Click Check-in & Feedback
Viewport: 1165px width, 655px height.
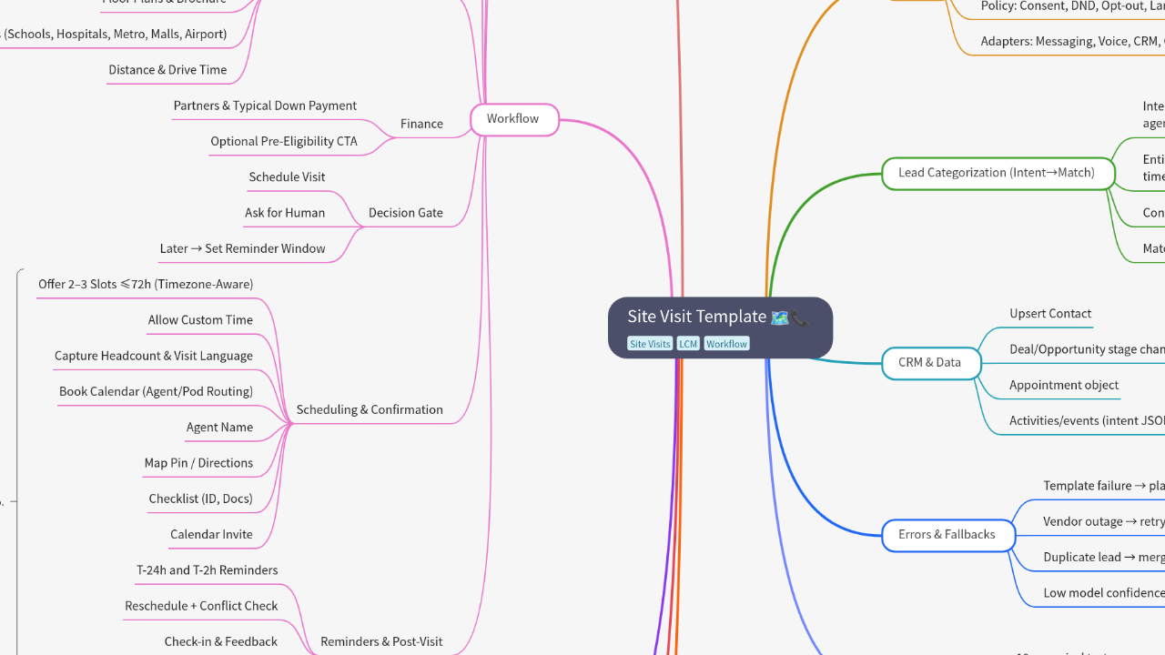(221, 641)
